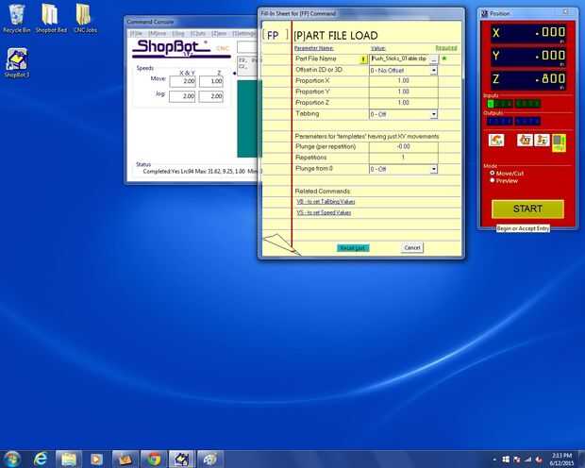The height and width of the screenshot is (468, 585).
Task: Click the Jog X & Y speed field
Action: [182, 96]
